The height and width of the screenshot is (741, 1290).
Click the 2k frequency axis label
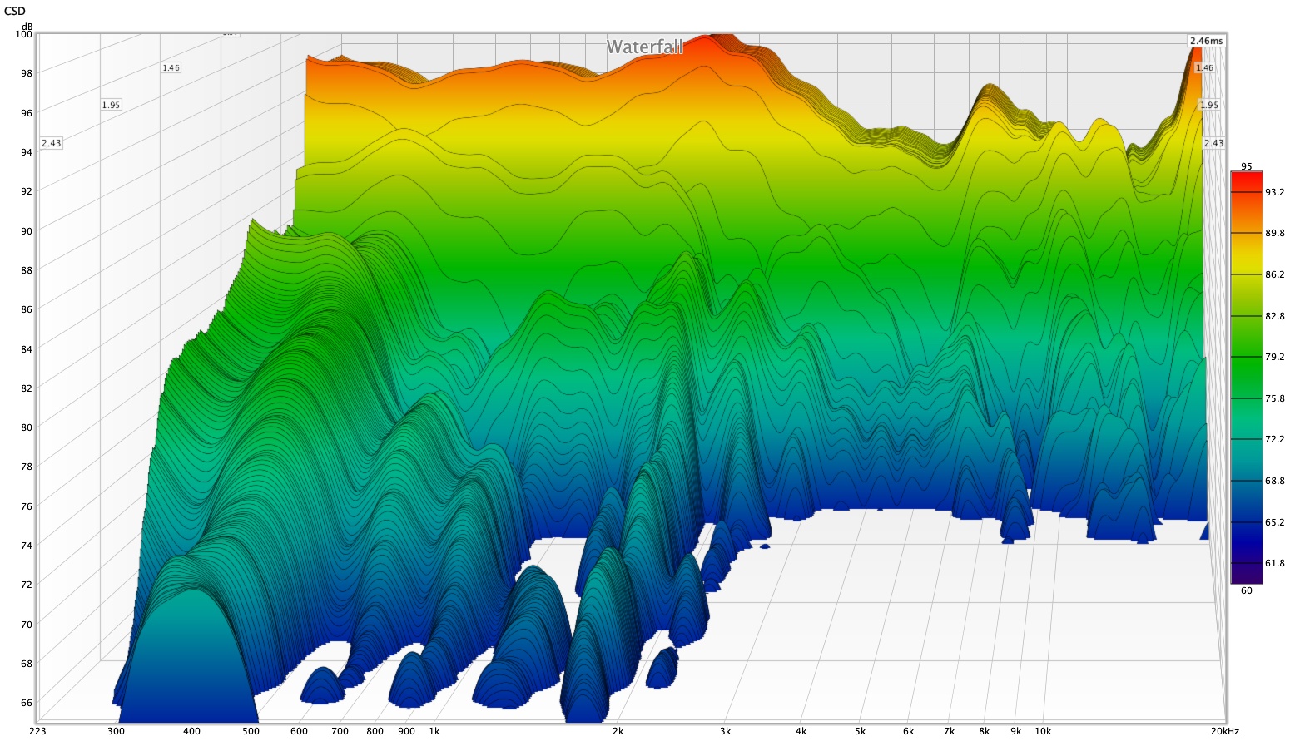point(618,731)
